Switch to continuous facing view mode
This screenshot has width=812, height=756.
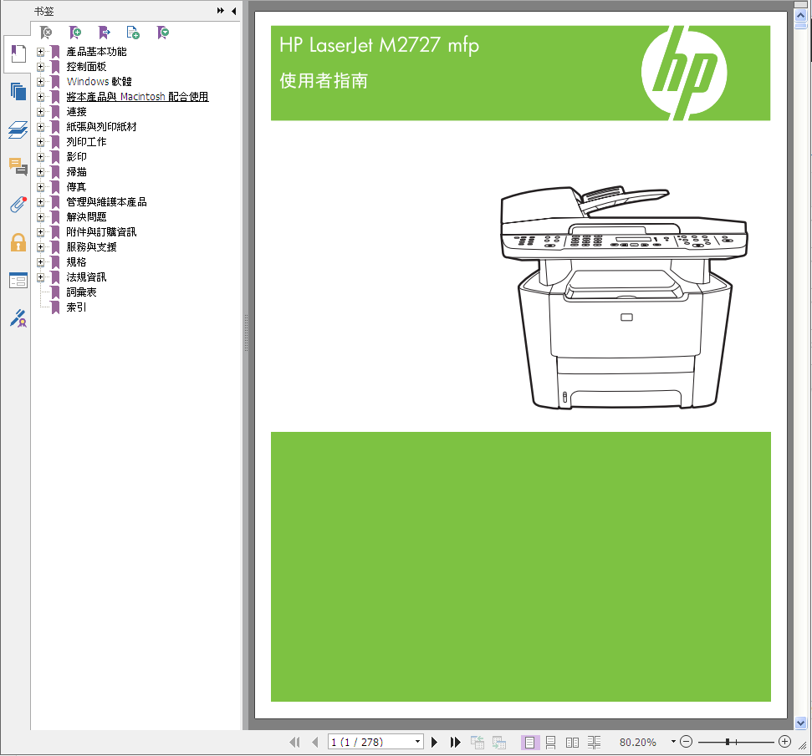tap(594, 743)
